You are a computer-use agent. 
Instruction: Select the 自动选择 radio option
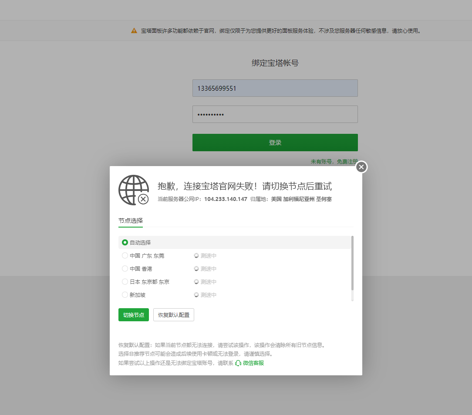(125, 242)
